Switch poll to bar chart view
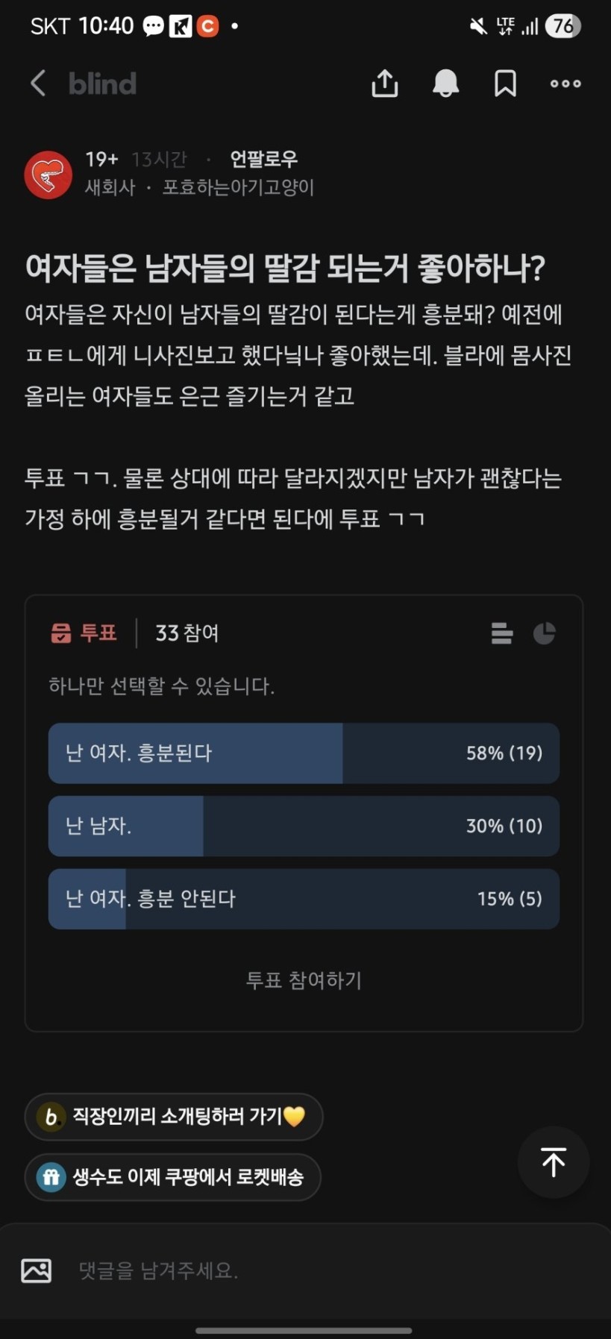Screen dimensions: 611x1339 [x=502, y=633]
